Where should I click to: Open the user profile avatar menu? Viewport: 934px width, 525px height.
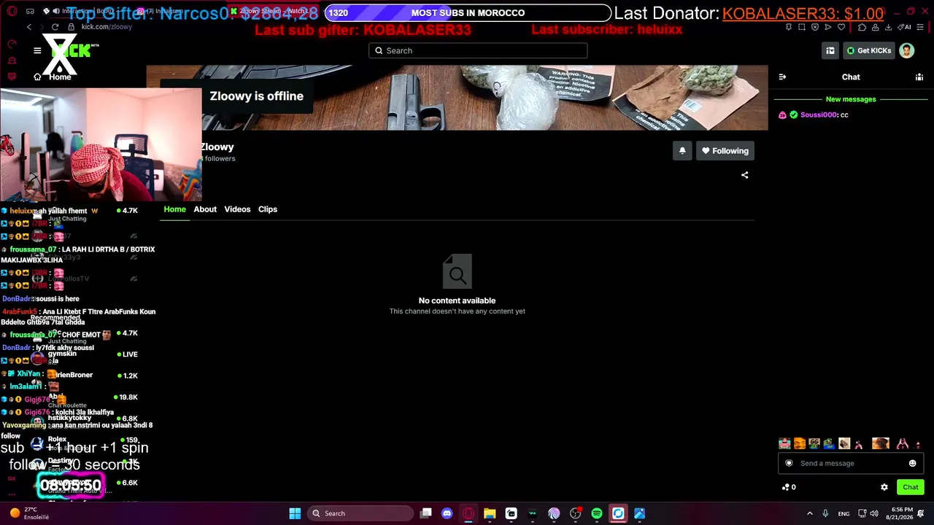pos(906,50)
